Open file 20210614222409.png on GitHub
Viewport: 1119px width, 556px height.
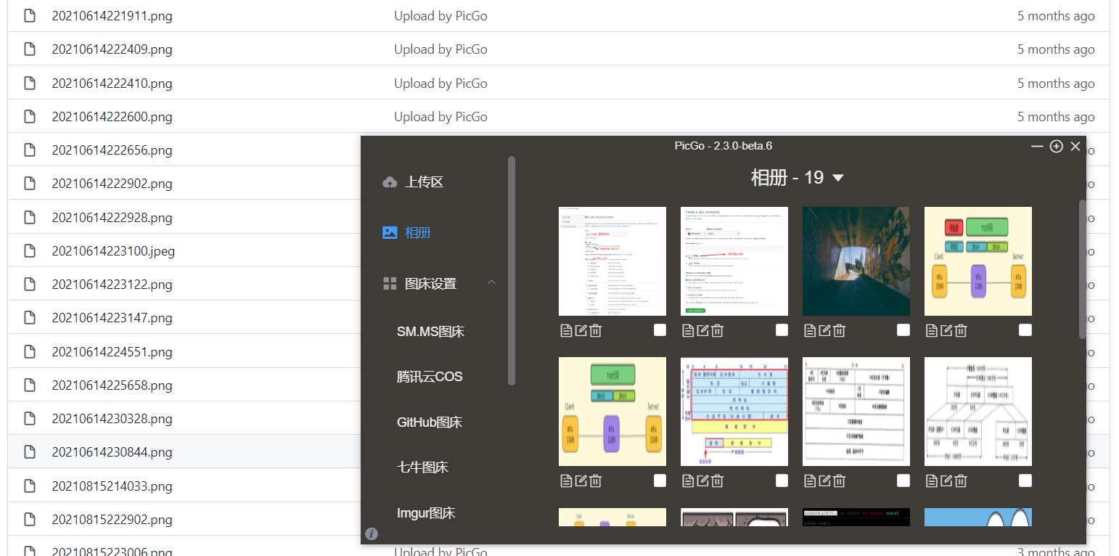pos(112,49)
